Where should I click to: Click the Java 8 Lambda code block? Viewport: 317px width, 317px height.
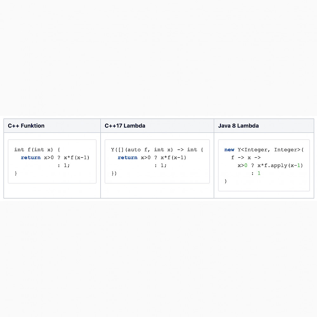264,165
